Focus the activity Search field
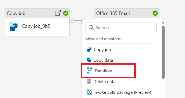 click(x=121, y=28)
